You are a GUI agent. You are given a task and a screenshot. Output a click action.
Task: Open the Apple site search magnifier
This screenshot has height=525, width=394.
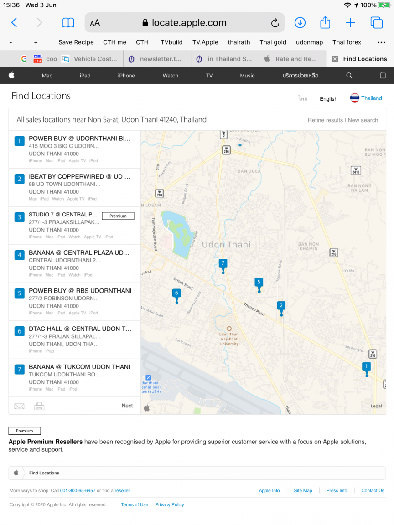coord(349,76)
